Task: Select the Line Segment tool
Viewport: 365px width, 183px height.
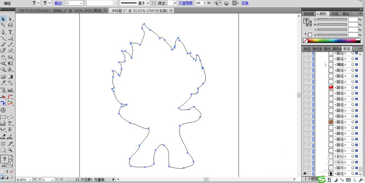Action: pyautogui.click(x=3, y=38)
